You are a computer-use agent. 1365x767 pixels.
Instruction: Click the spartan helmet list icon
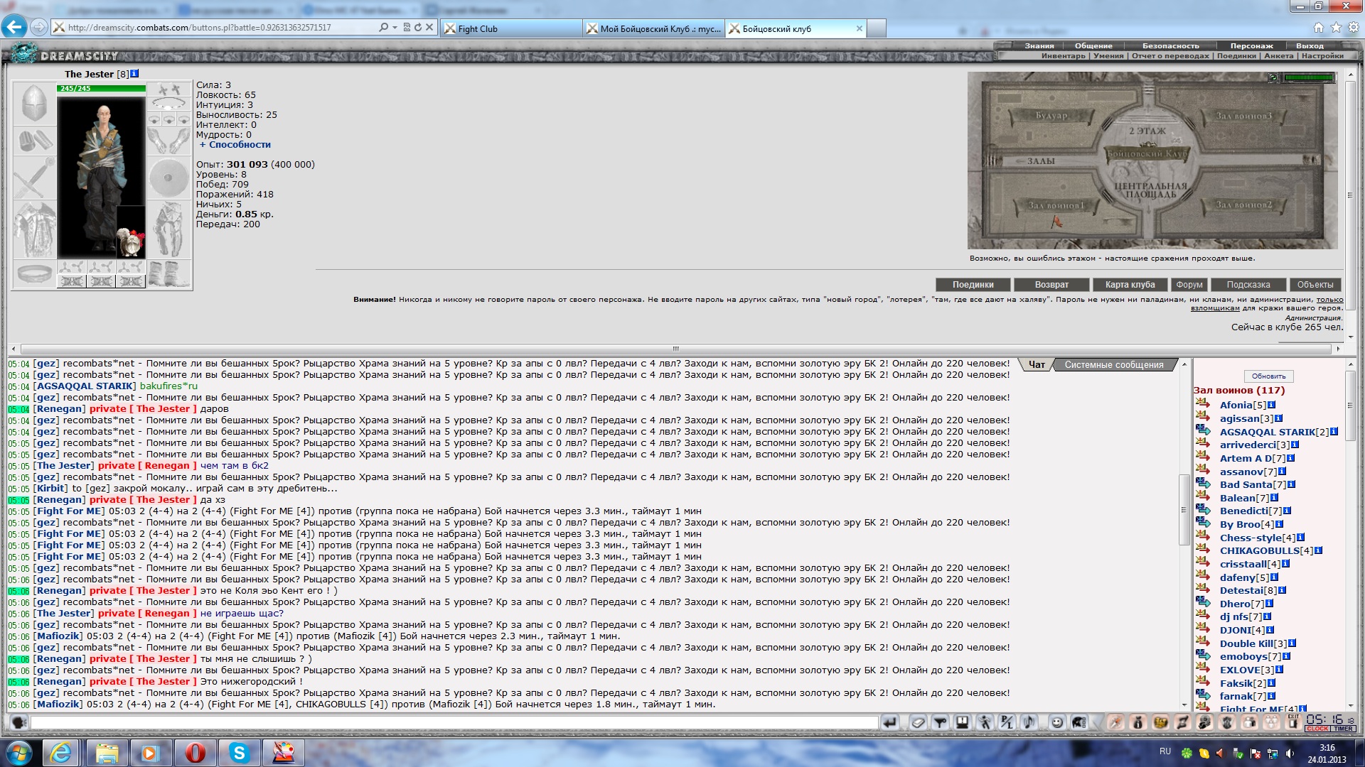[x=1079, y=722]
